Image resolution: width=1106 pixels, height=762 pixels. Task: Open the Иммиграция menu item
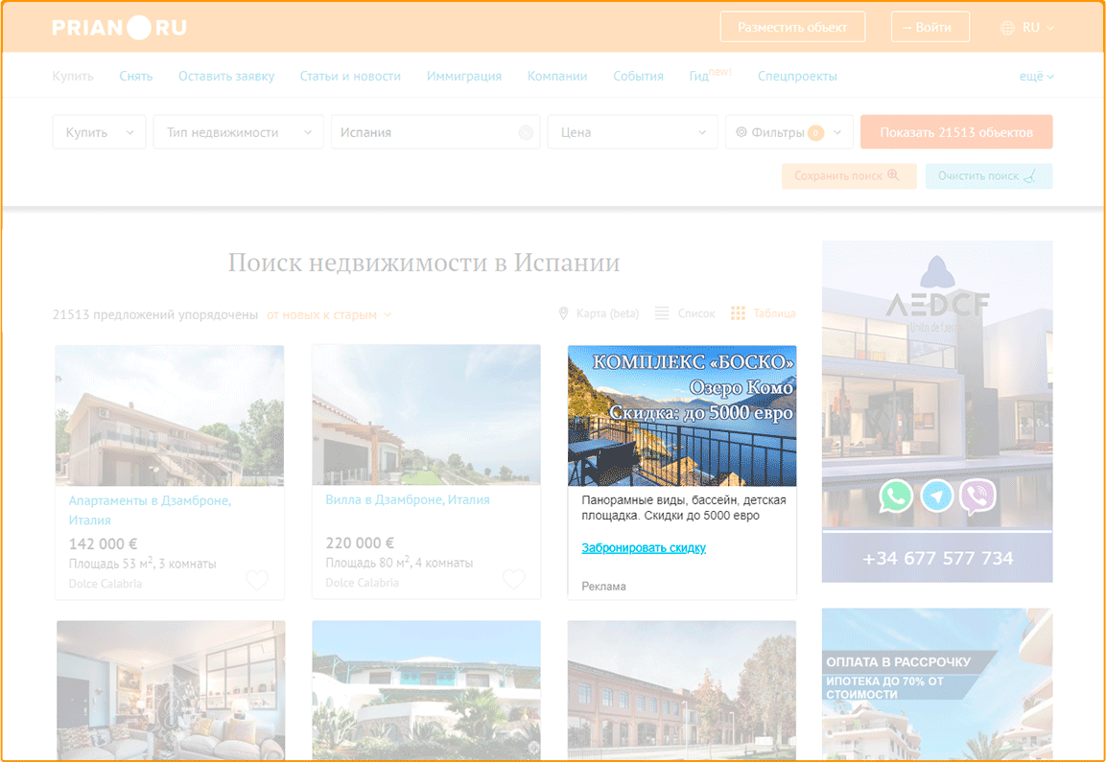click(x=464, y=76)
